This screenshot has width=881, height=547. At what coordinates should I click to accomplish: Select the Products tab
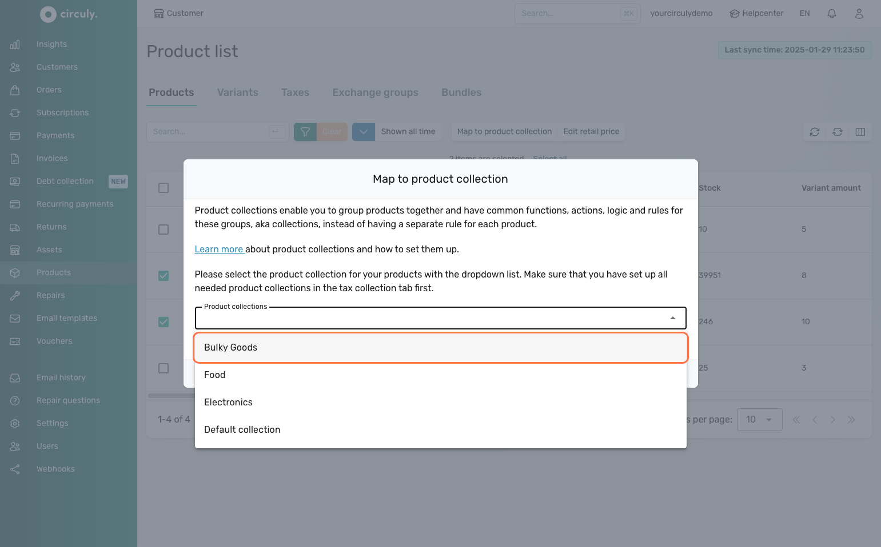pos(172,92)
